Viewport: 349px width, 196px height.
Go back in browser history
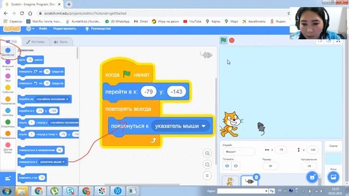point(5,13)
